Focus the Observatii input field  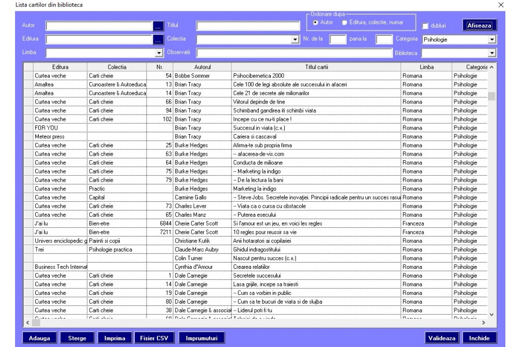(294, 53)
